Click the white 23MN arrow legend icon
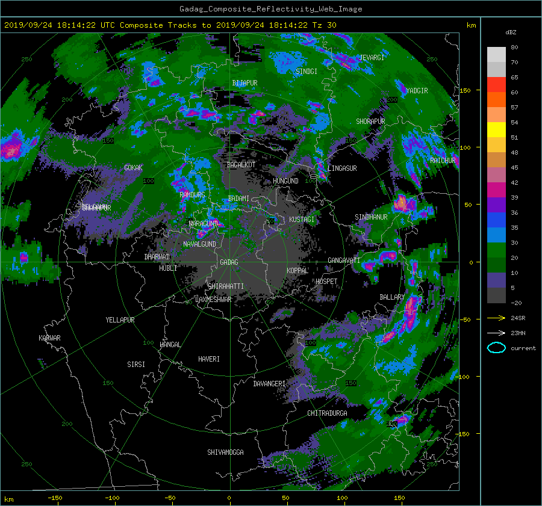The height and width of the screenshot is (506, 542). [x=496, y=333]
